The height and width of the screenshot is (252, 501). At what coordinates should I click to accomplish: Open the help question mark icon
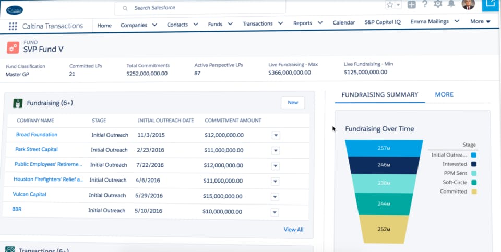coord(425,4)
